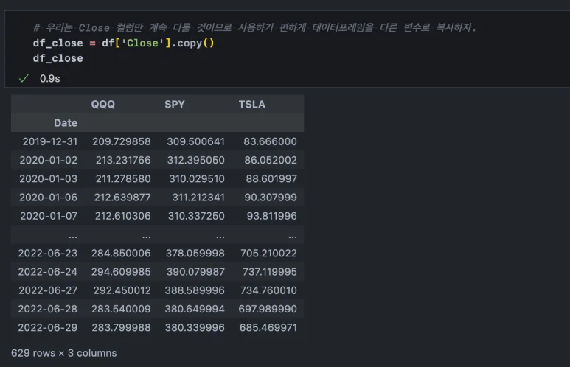The height and width of the screenshot is (367, 570).
Task: Select the 2022-06-29 row label
Action: (x=44, y=327)
